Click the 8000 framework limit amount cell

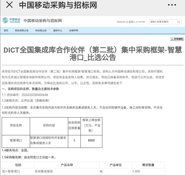coord(91,140)
